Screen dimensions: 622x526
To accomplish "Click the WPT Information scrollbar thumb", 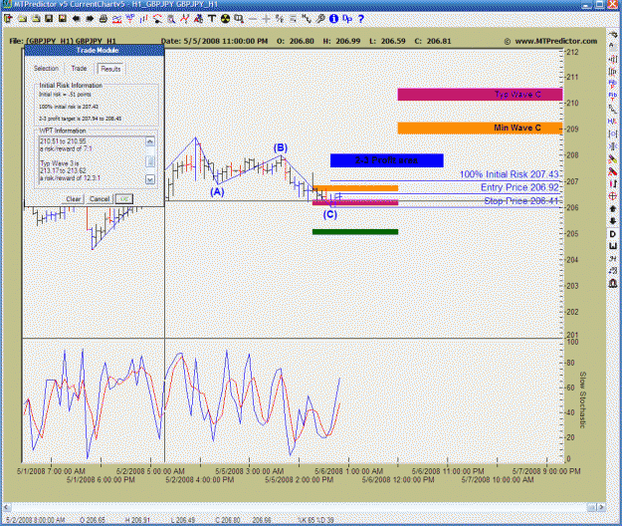I will pyautogui.click(x=150, y=161).
